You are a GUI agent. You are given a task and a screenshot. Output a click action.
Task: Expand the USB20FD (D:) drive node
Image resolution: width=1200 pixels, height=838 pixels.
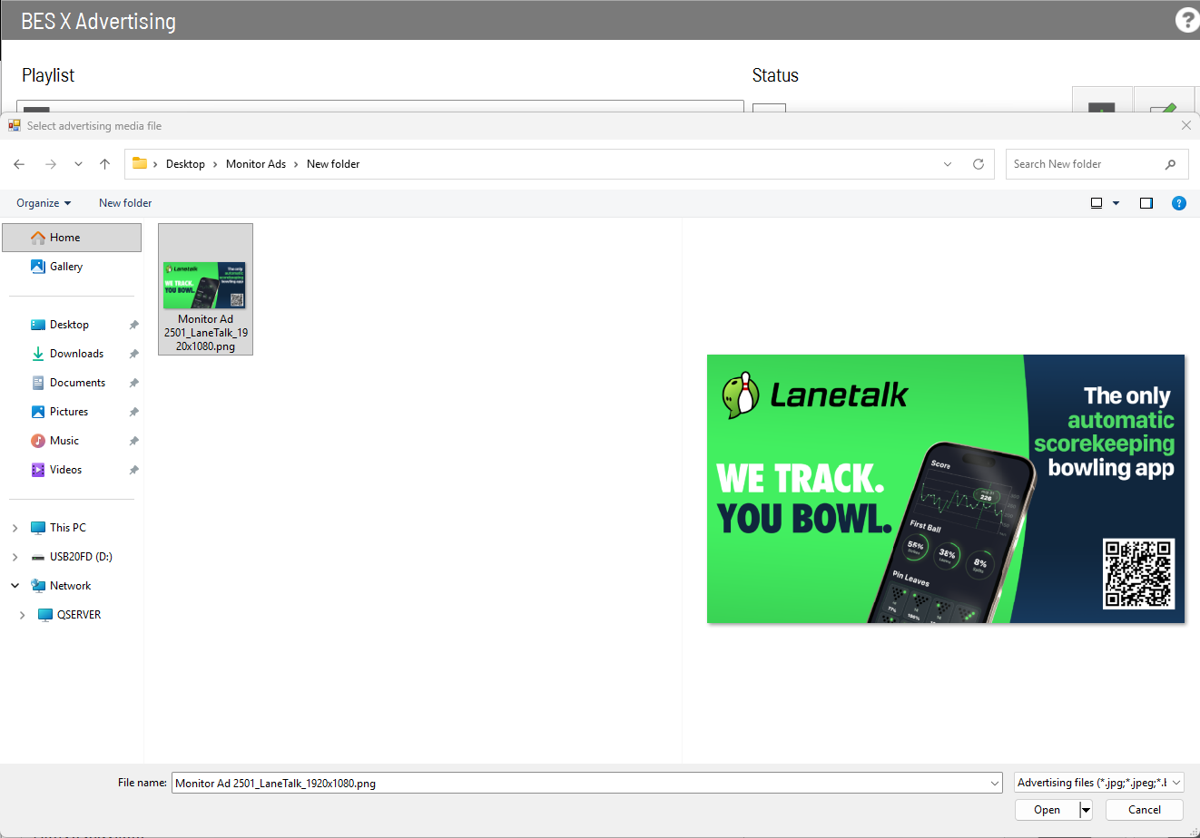pos(15,557)
